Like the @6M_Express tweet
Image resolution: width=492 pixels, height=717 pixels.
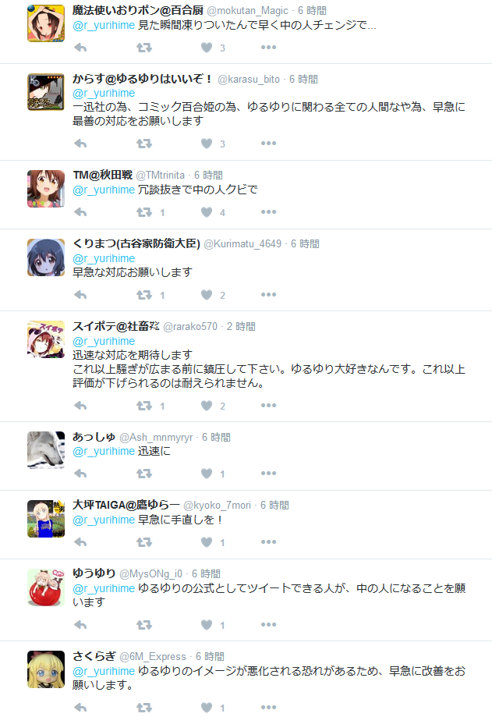[207, 708]
